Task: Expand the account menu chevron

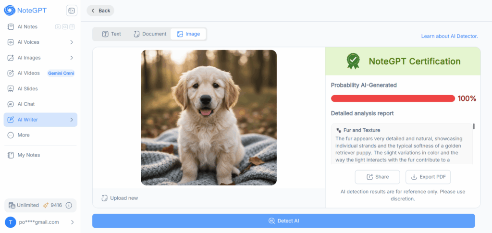Action: pos(72,222)
